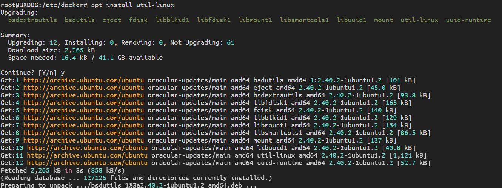Click package name 'bsdutils' in the upgrading list
The image size is (502, 188).
click(80, 20)
